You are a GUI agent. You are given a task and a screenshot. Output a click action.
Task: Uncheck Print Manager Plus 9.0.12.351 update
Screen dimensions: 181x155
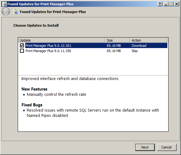22,46
